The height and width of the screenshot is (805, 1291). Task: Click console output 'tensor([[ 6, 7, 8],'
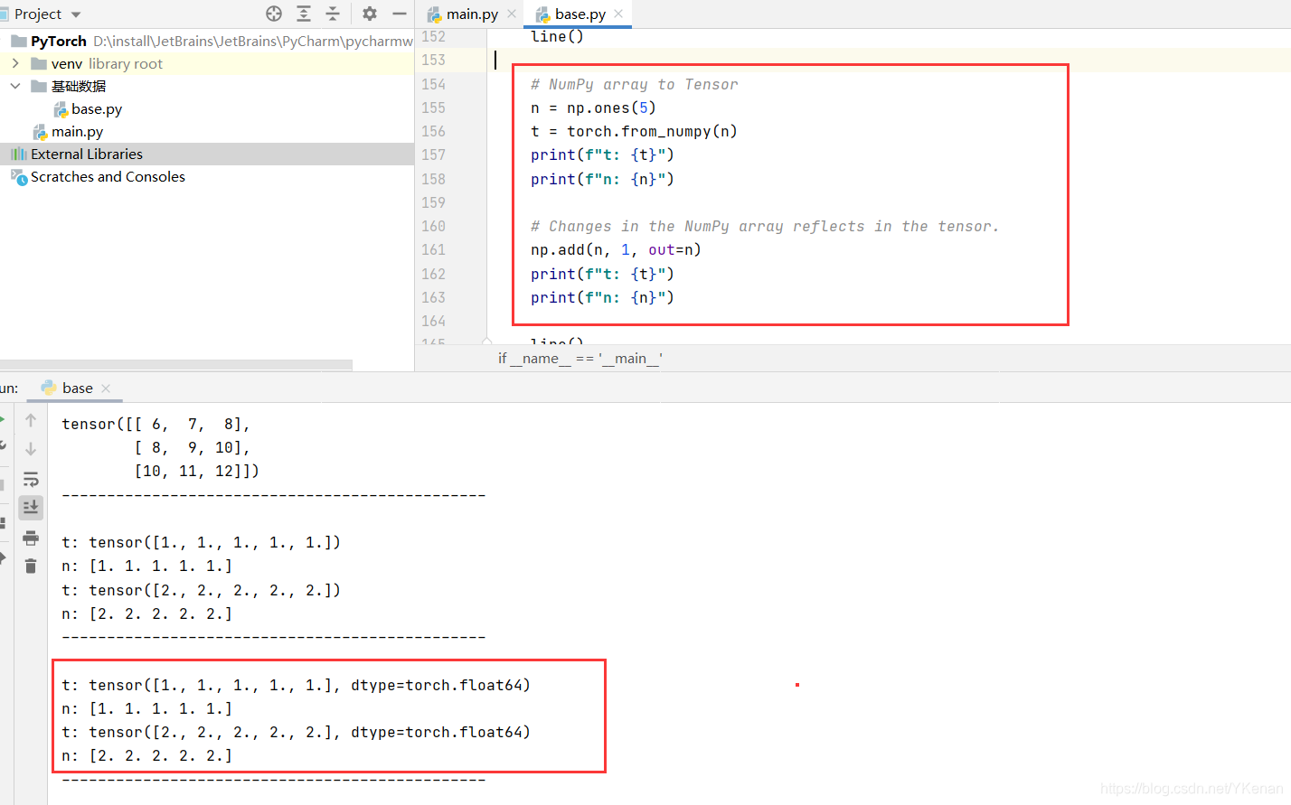click(155, 424)
